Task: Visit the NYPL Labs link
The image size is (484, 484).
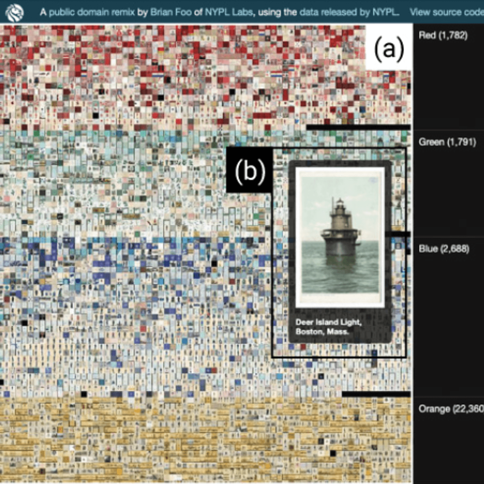Action: pos(229,12)
